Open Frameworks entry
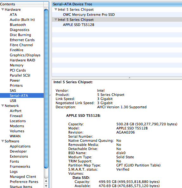Viewport: 182px width, 188px height. click(20, 166)
